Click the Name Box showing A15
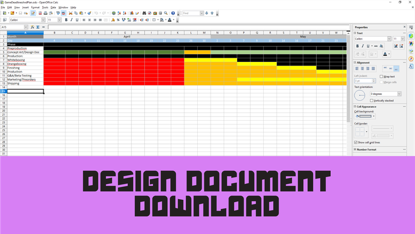Screen dimensions: 415x234 (12, 27)
